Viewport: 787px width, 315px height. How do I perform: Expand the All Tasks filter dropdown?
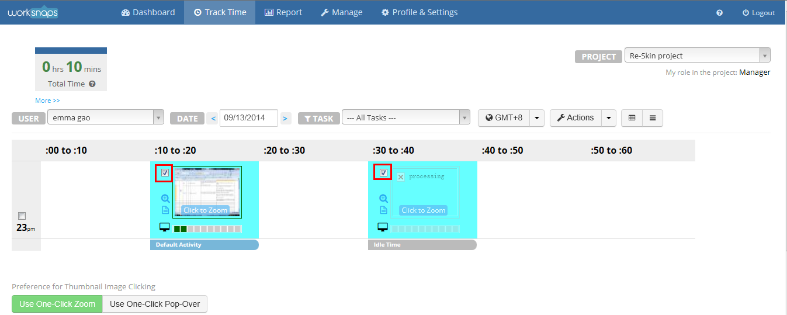(405, 118)
